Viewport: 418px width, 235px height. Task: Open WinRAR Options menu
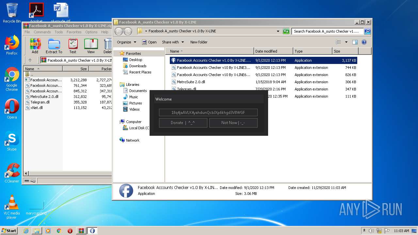click(x=91, y=32)
